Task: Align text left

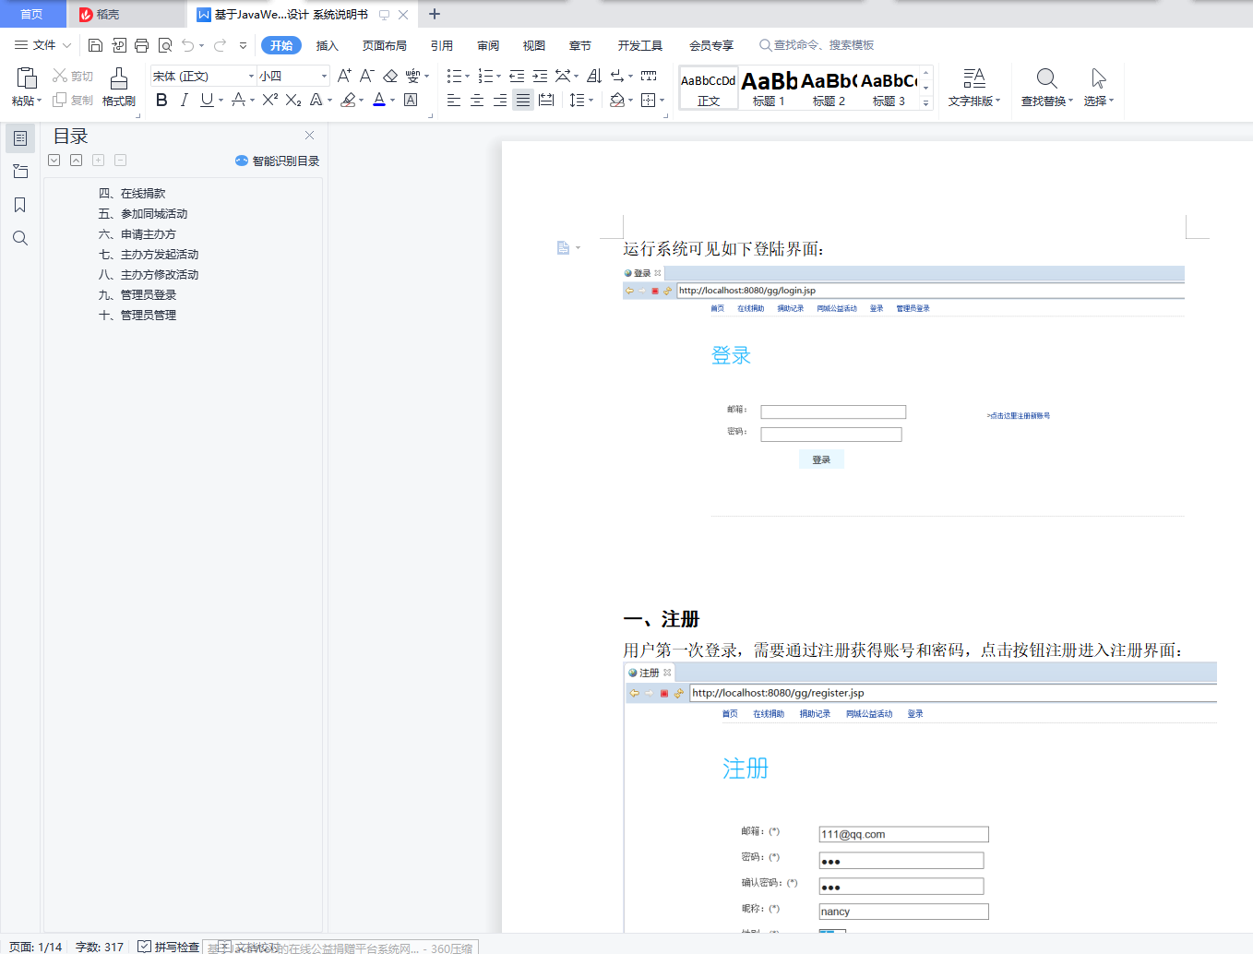Action: tap(454, 100)
